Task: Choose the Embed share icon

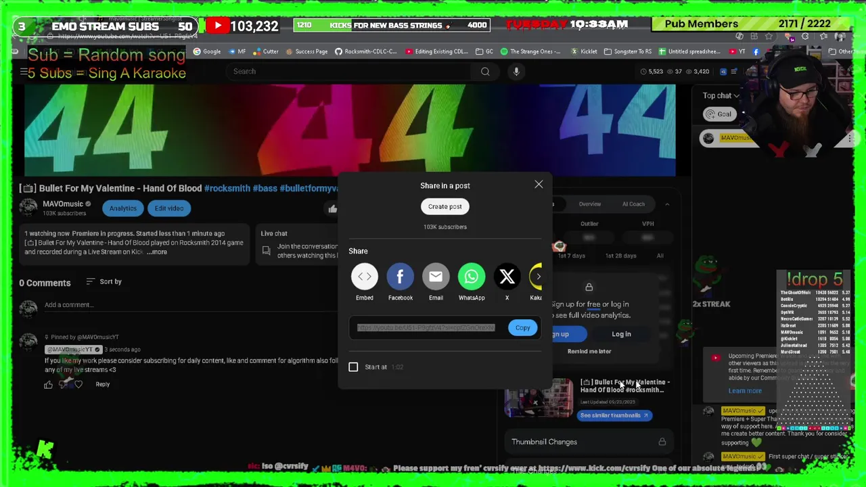Action: click(365, 277)
